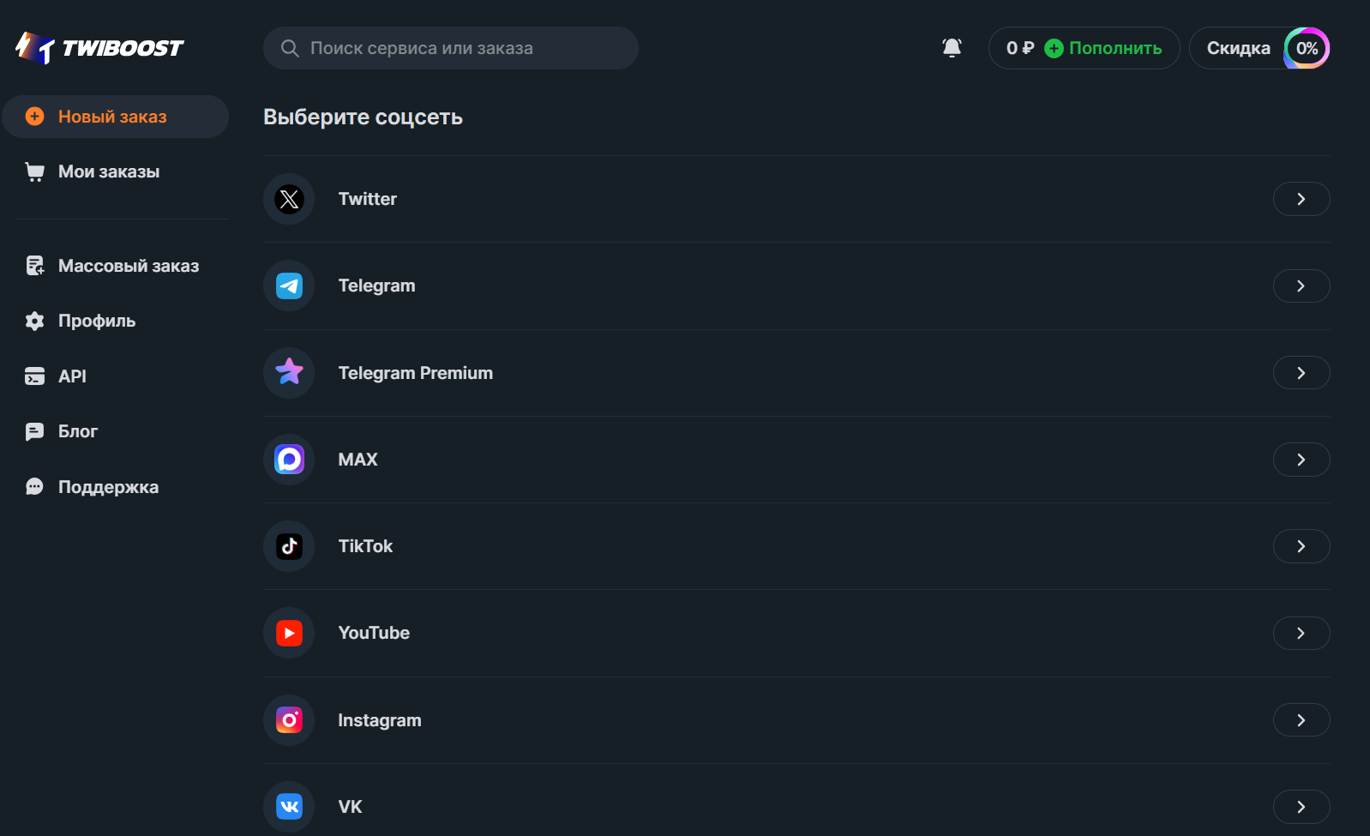Click the VK logo icon
The width and height of the screenshot is (1370, 836).
pos(289,807)
